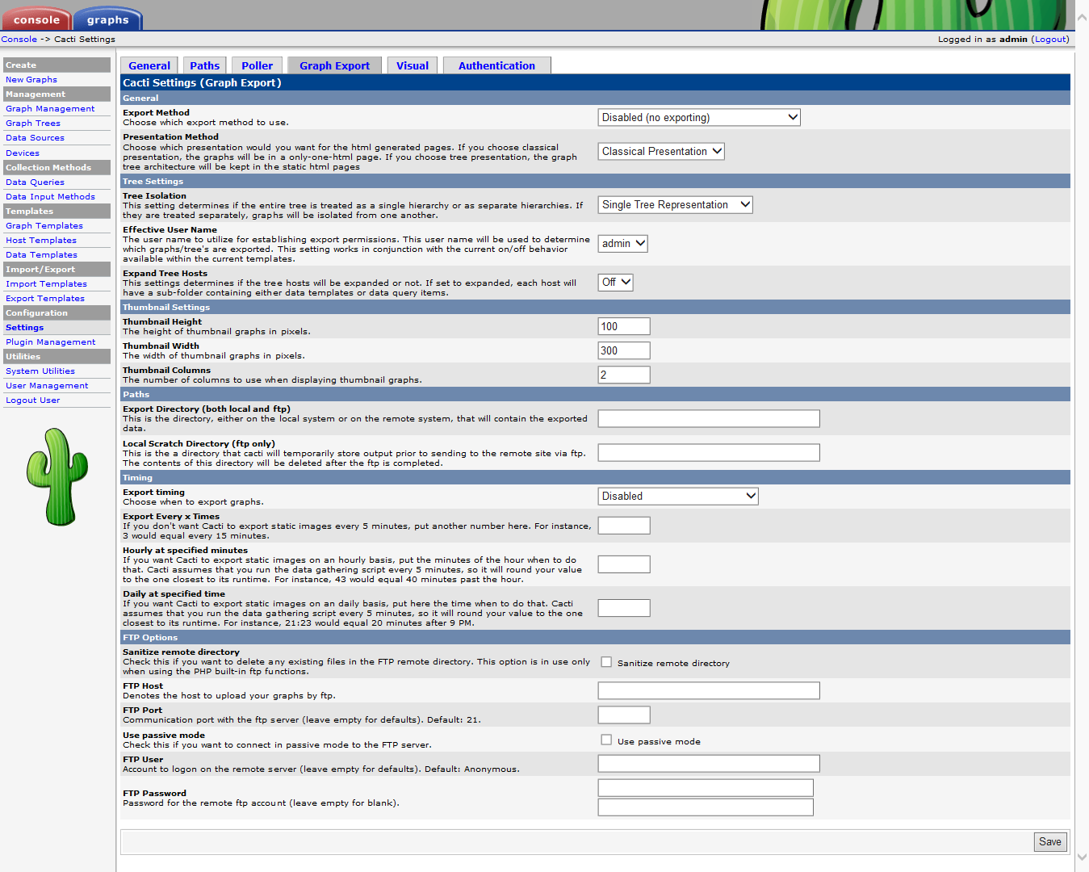Switch to the General settings tab
Image resolution: width=1089 pixels, height=872 pixels.
[x=149, y=65]
